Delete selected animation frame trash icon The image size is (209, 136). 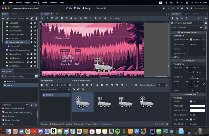[136, 85]
